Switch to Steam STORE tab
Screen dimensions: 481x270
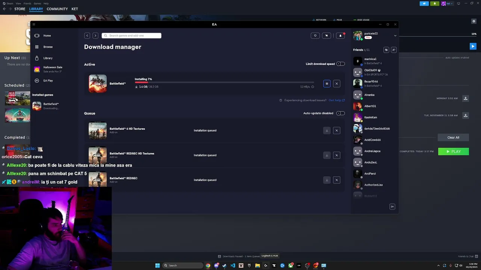(x=20, y=9)
